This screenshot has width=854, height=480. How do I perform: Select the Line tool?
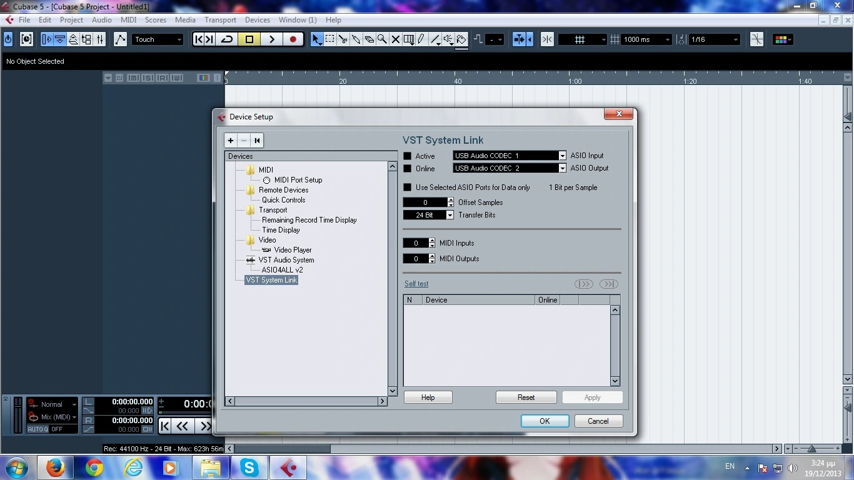point(436,39)
